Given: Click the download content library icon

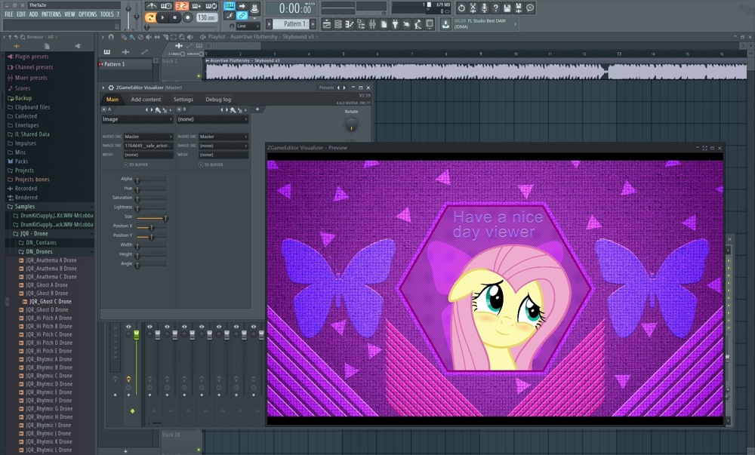Looking at the screenshot, I should [445, 24].
